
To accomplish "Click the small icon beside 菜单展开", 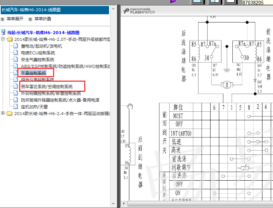I will (2, 19).
